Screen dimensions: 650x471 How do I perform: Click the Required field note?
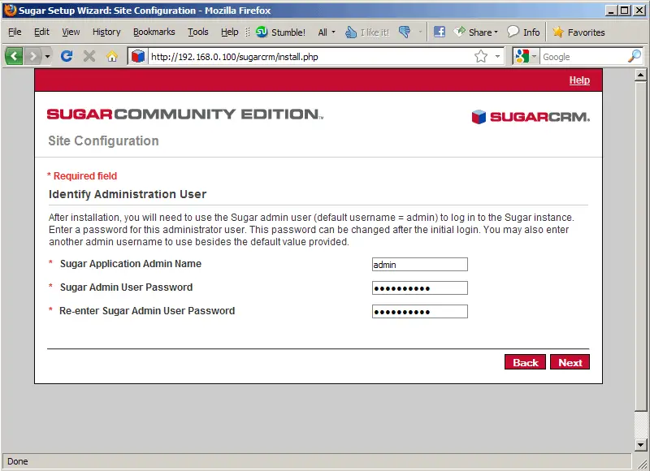pyautogui.click(x=82, y=175)
